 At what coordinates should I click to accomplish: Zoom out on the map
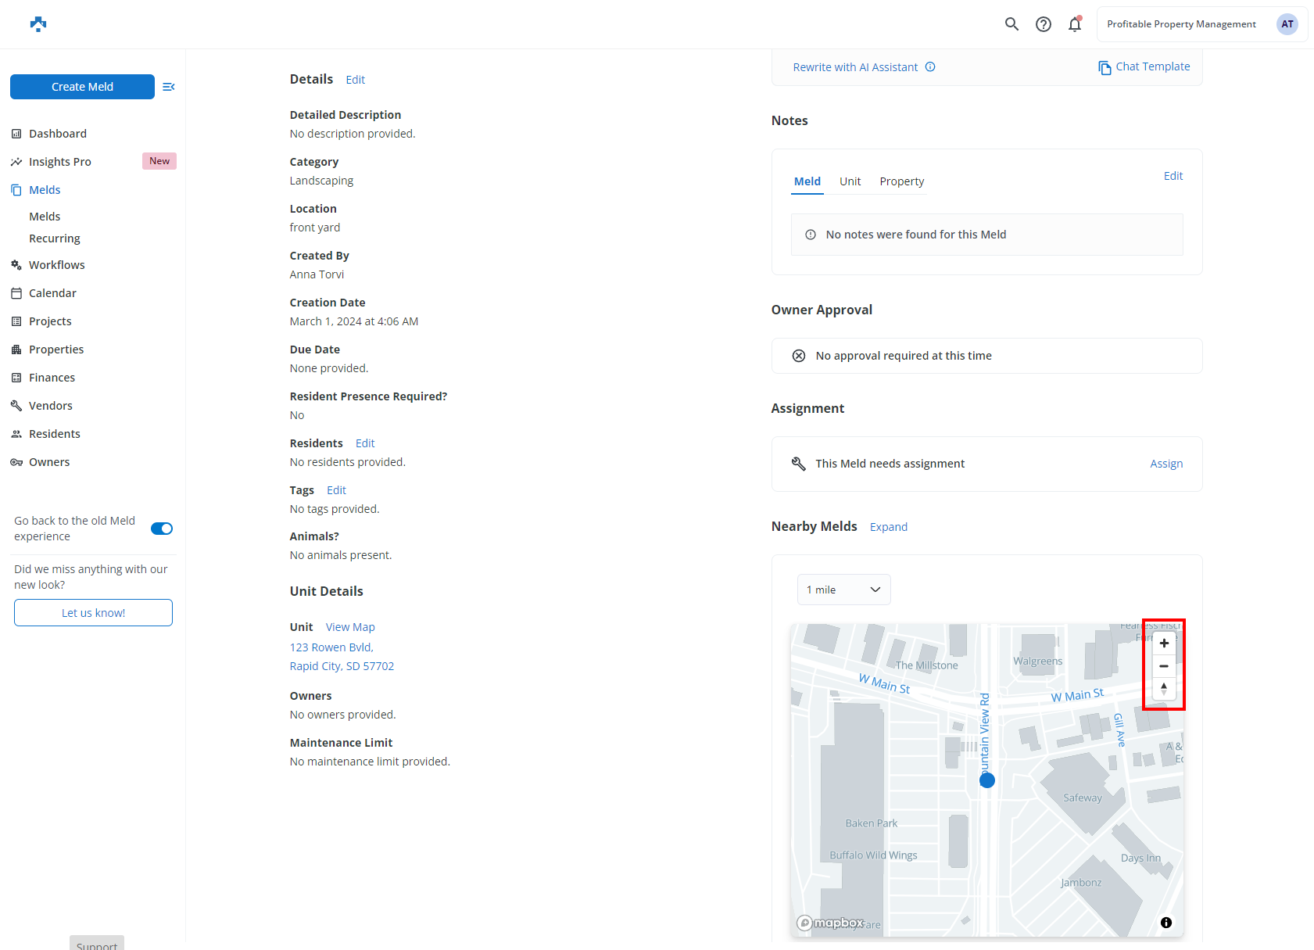(1164, 666)
